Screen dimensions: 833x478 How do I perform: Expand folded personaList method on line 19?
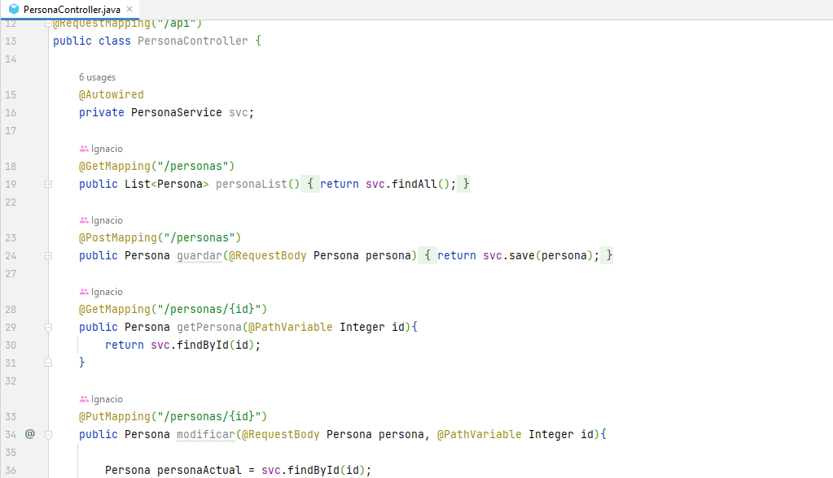(x=48, y=184)
